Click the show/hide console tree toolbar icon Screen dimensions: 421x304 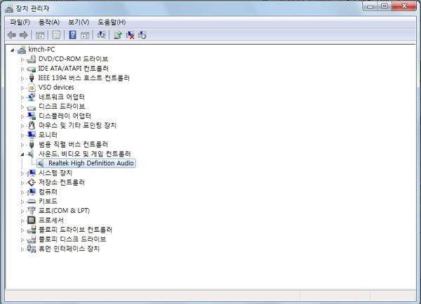point(40,35)
